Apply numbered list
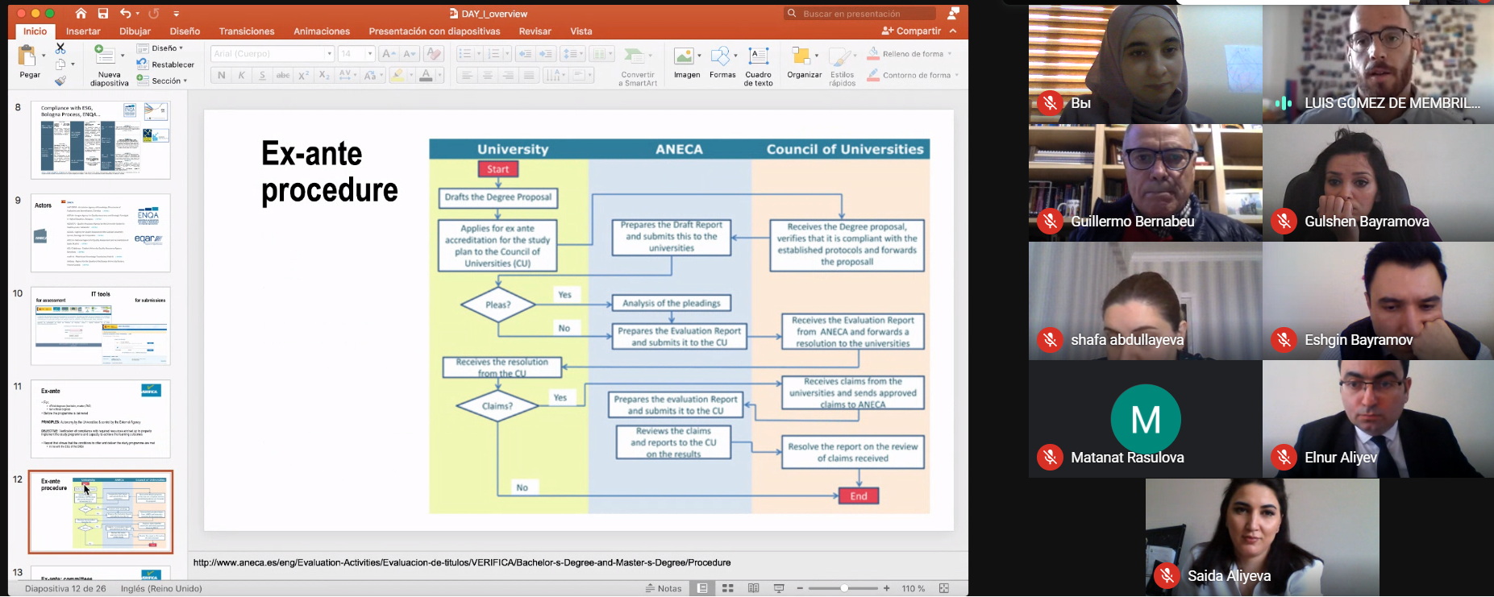This screenshot has height=597, width=1494. point(494,54)
